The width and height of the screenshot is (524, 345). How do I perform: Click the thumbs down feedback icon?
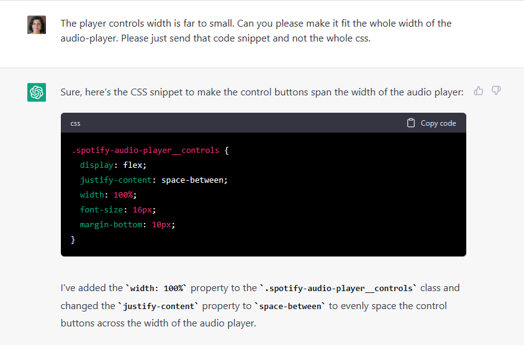point(496,91)
